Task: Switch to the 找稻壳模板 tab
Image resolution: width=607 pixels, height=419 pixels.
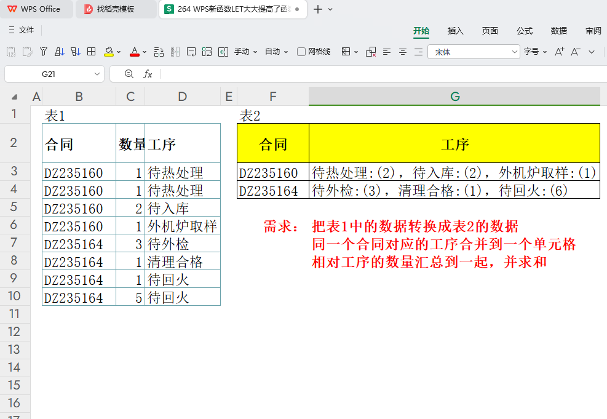Action: (116, 9)
